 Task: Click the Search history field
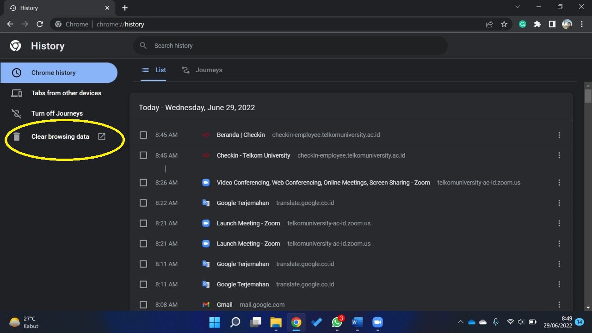click(290, 46)
